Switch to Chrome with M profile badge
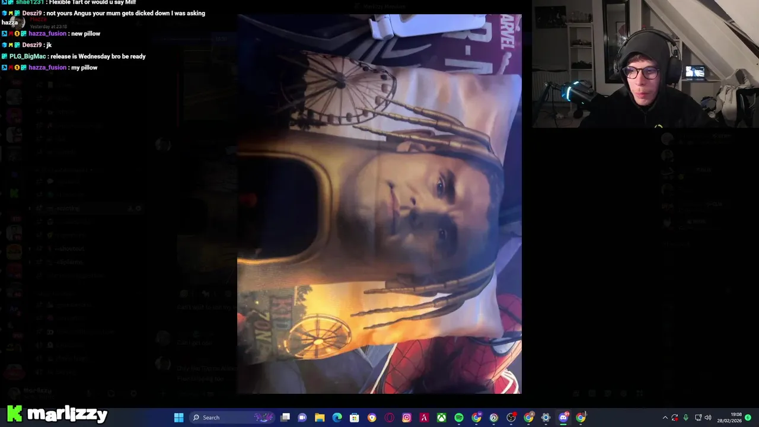The image size is (759, 427). pyautogui.click(x=476, y=418)
